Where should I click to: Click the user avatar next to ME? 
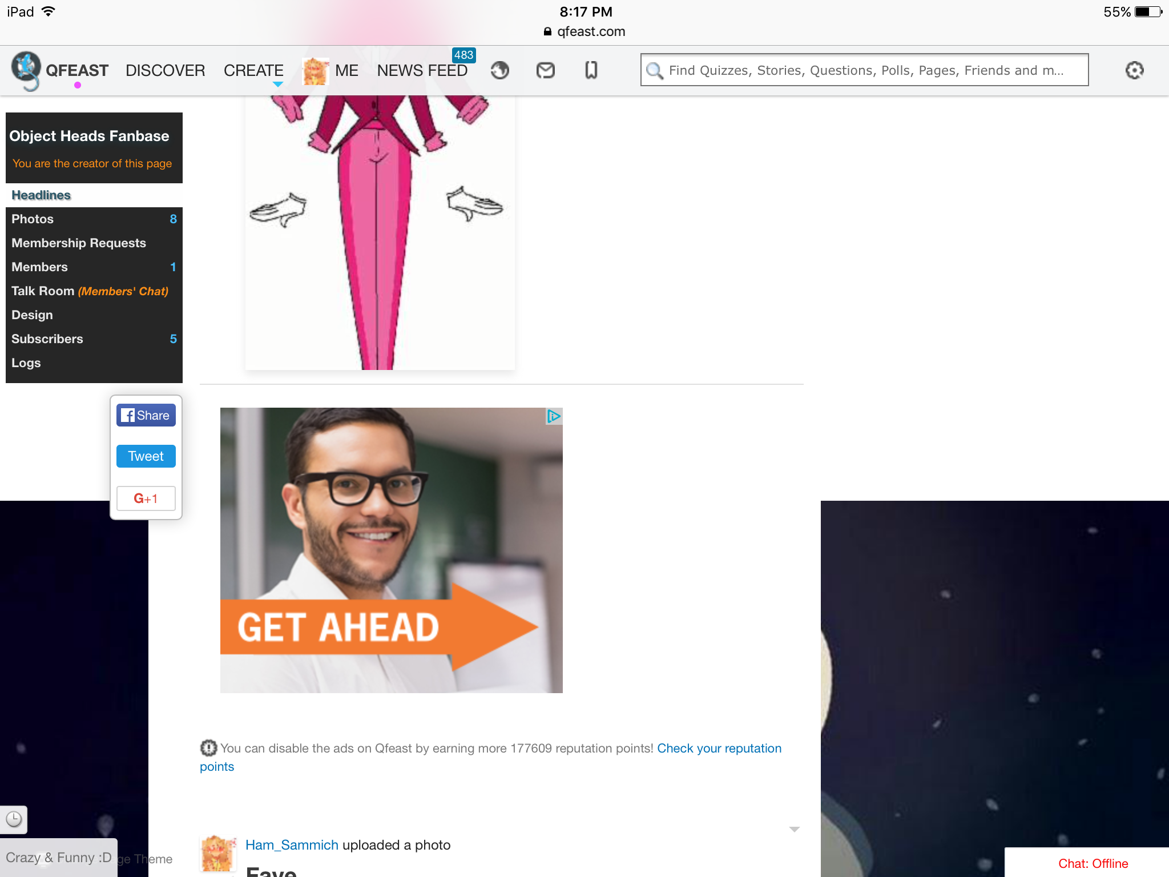point(315,71)
